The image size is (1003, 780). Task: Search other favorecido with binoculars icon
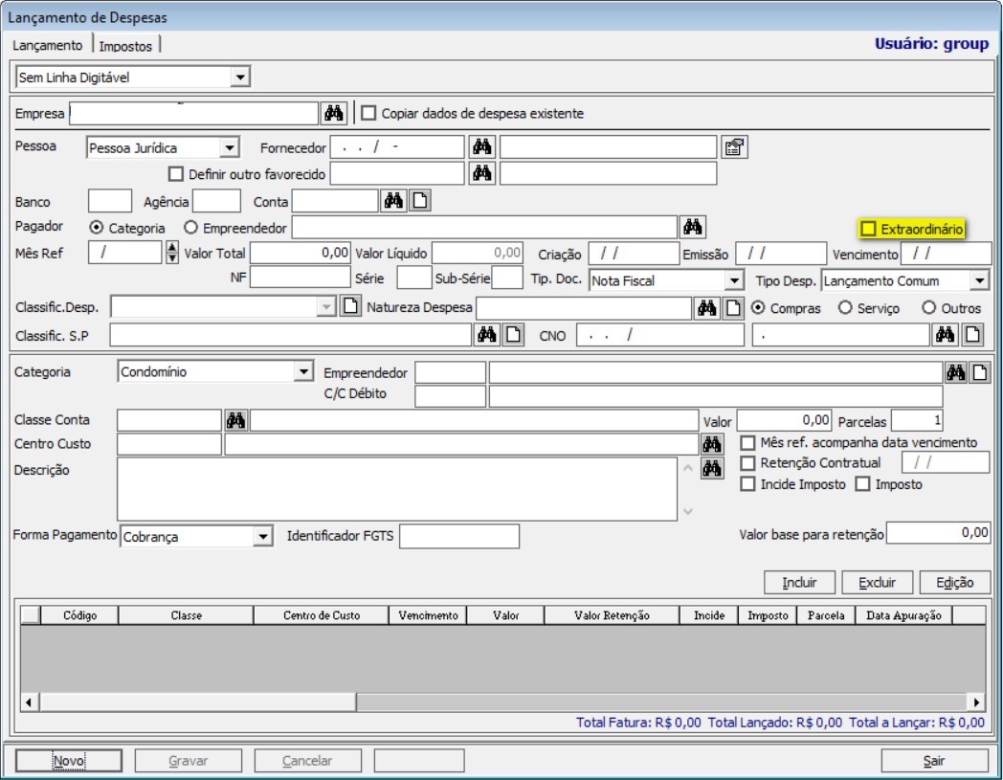tap(481, 173)
